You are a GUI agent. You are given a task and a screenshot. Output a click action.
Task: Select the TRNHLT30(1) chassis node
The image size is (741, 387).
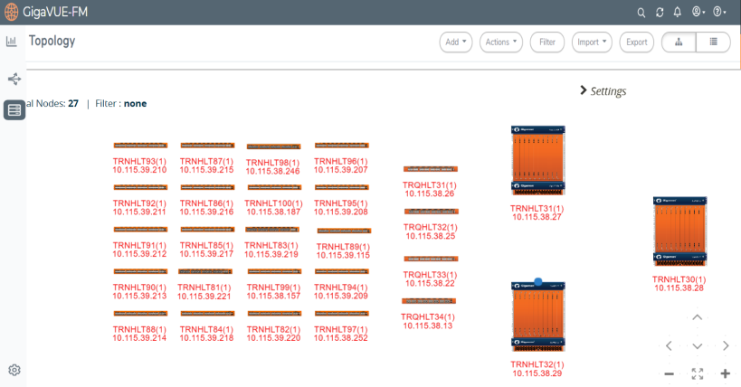tap(679, 232)
